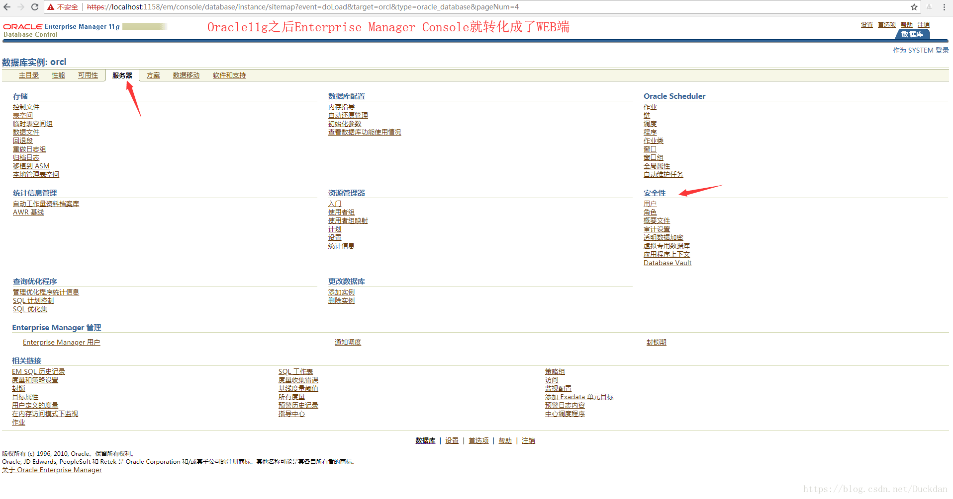
Task: Open the 临时表空间组 link
Action: [33, 124]
